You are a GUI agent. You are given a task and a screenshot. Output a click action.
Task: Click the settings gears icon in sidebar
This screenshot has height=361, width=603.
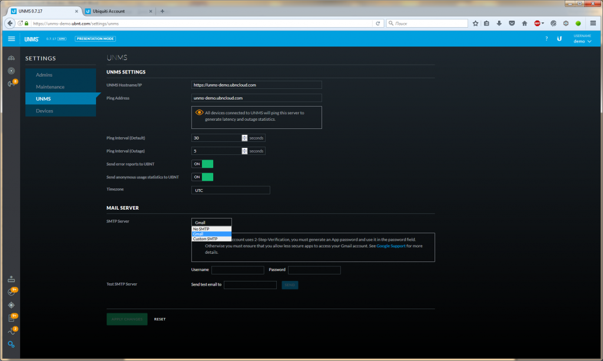click(x=11, y=344)
